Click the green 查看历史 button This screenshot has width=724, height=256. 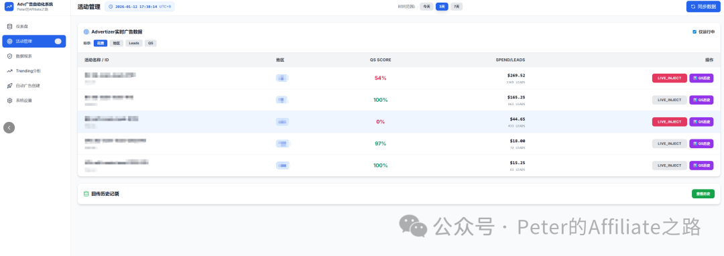pos(703,194)
